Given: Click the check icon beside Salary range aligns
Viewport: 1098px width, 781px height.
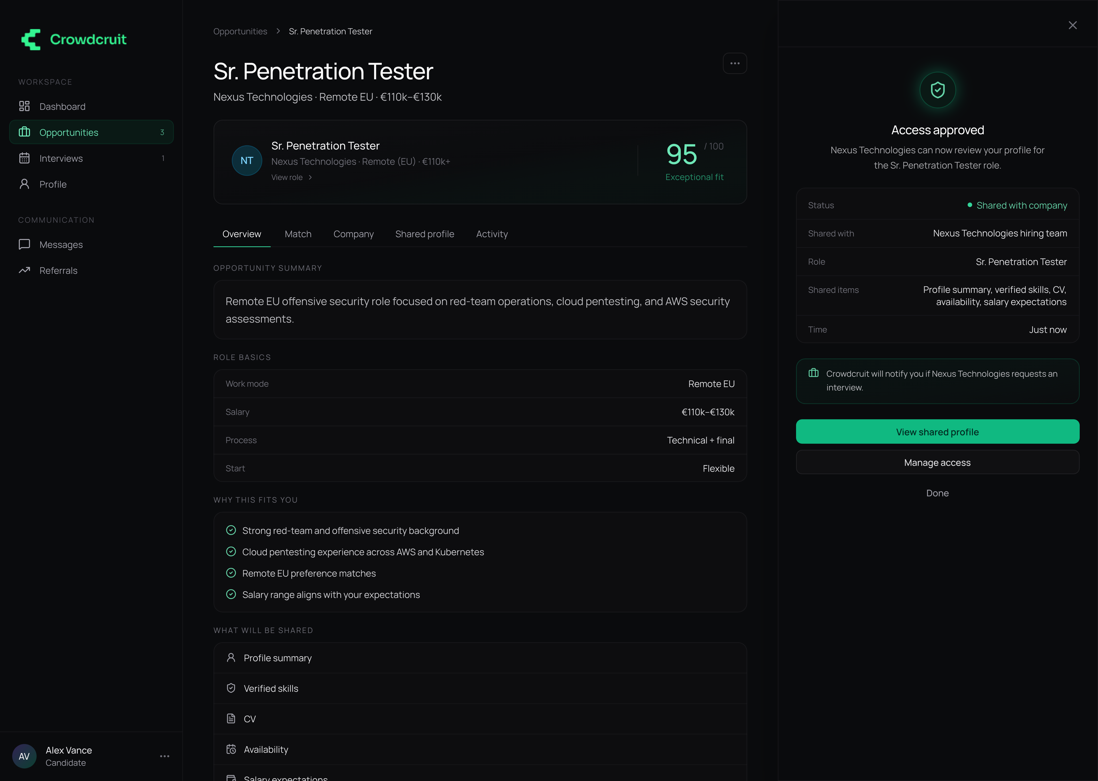Looking at the screenshot, I should tap(231, 594).
